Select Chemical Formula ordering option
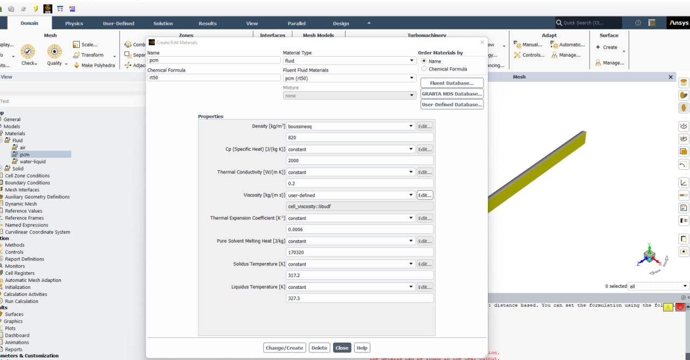This screenshot has width=690, height=360. [x=424, y=69]
